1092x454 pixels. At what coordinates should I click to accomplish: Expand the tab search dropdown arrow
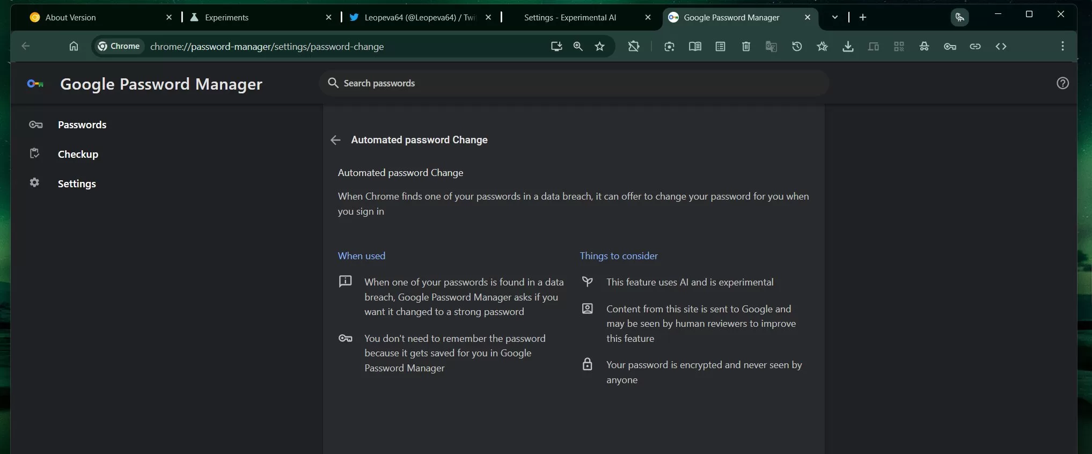(x=834, y=17)
